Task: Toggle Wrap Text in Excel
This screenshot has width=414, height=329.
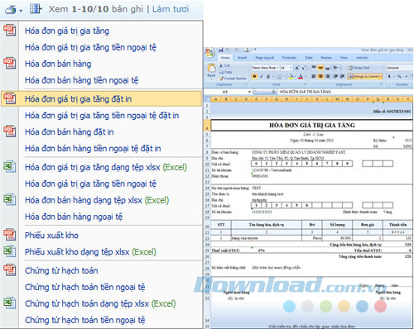Action: (x=359, y=68)
